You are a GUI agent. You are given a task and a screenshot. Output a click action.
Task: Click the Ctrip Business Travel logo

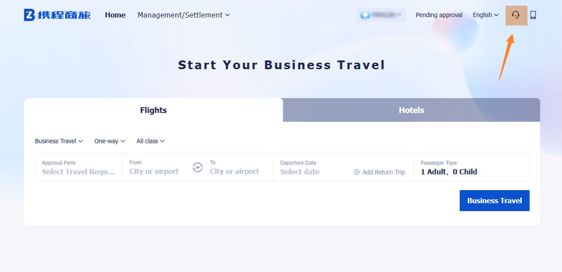57,15
